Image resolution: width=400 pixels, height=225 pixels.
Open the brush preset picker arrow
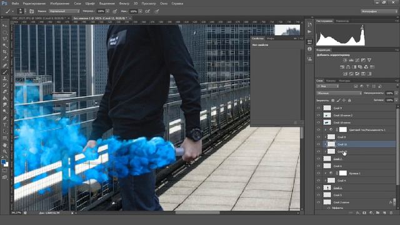click(x=25, y=11)
